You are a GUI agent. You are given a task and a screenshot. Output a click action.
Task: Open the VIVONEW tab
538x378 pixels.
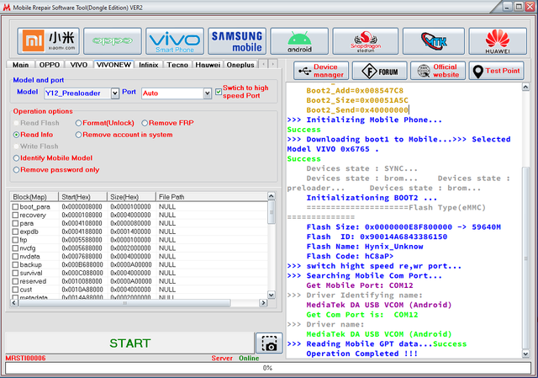[x=113, y=65]
